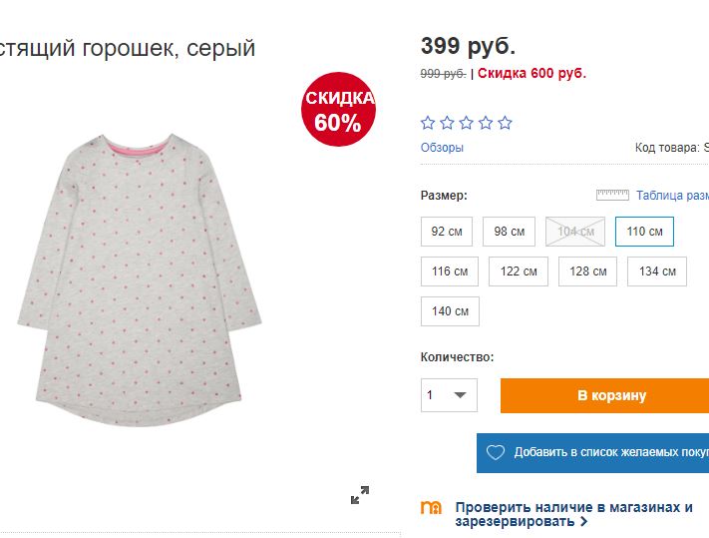Click the heart wishlist icon
The height and width of the screenshot is (538, 709).
coord(496,452)
